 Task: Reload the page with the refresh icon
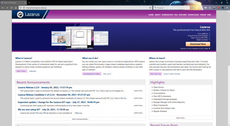click(x=11, y=8)
